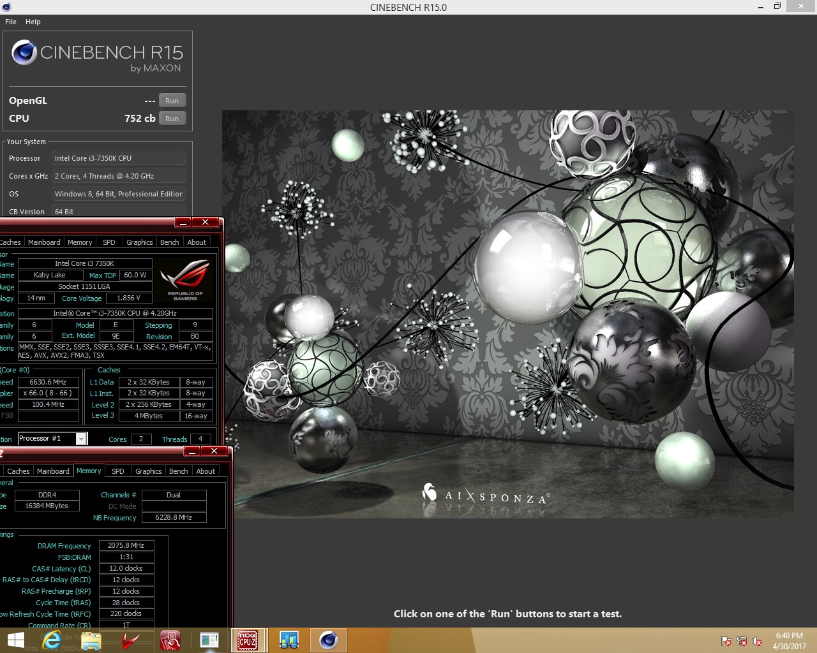Click the CB Version field showing 64 Bit
Viewport: 817px width, 653px height.
(119, 211)
